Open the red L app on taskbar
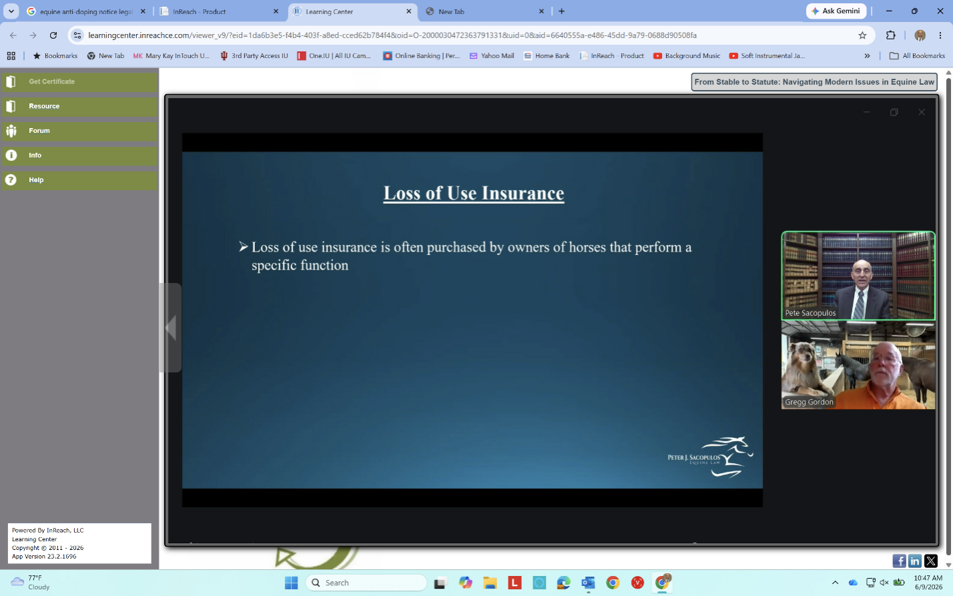The width and height of the screenshot is (953, 596). [515, 583]
